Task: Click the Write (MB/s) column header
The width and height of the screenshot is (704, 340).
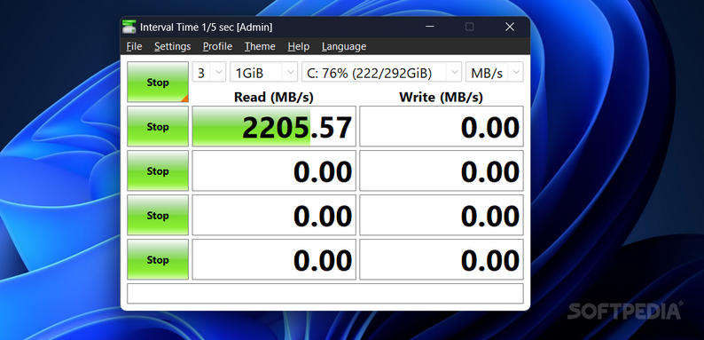Action: [x=442, y=97]
